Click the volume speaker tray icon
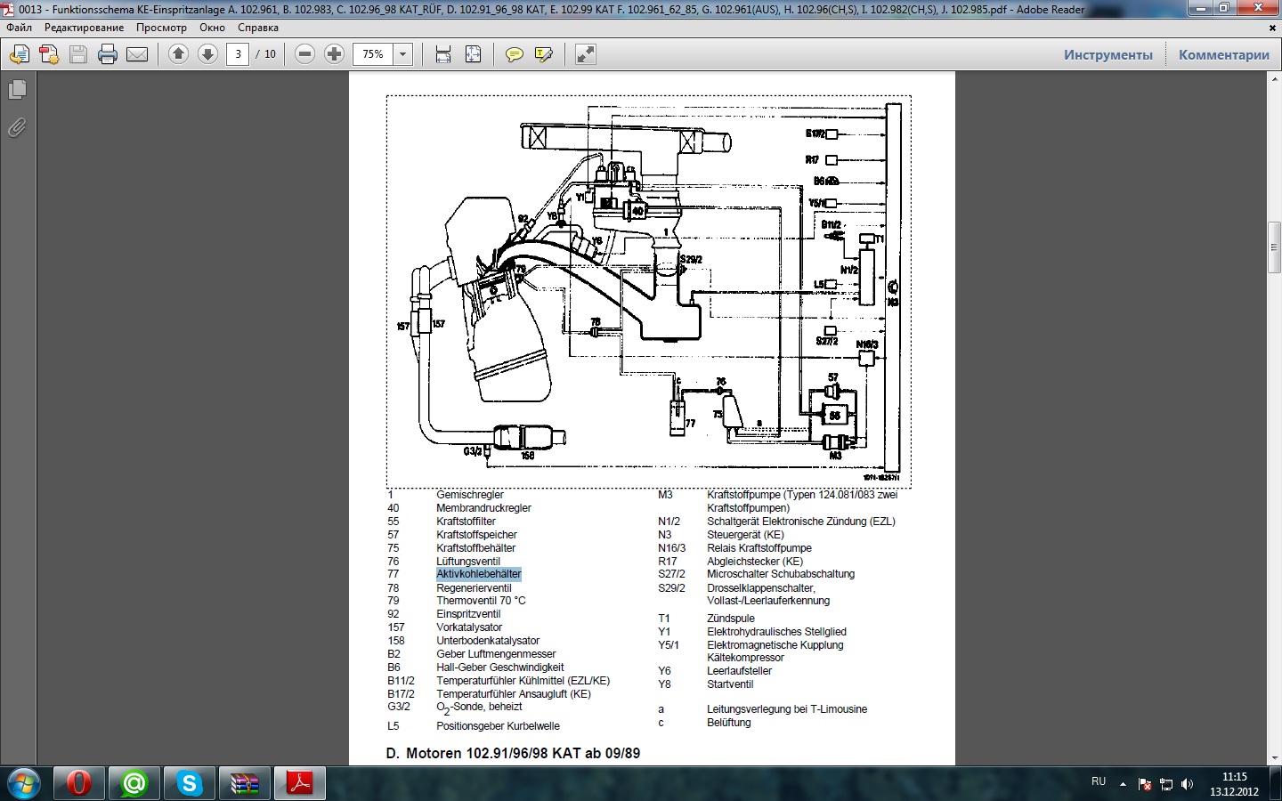Image resolution: width=1282 pixels, height=801 pixels. [1187, 784]
